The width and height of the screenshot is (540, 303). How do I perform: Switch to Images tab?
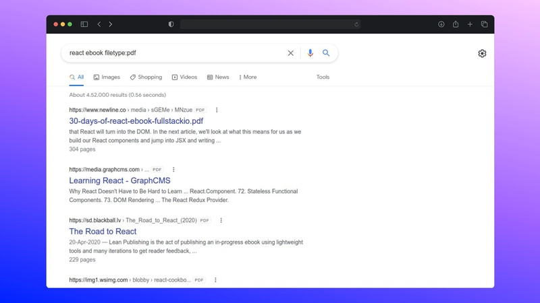pyautogui.click(x=107, y=77)
